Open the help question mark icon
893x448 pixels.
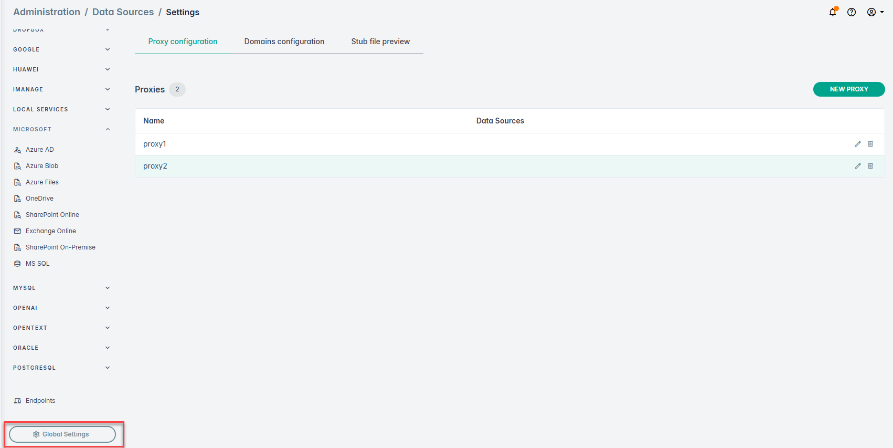[x=852, y=12]
